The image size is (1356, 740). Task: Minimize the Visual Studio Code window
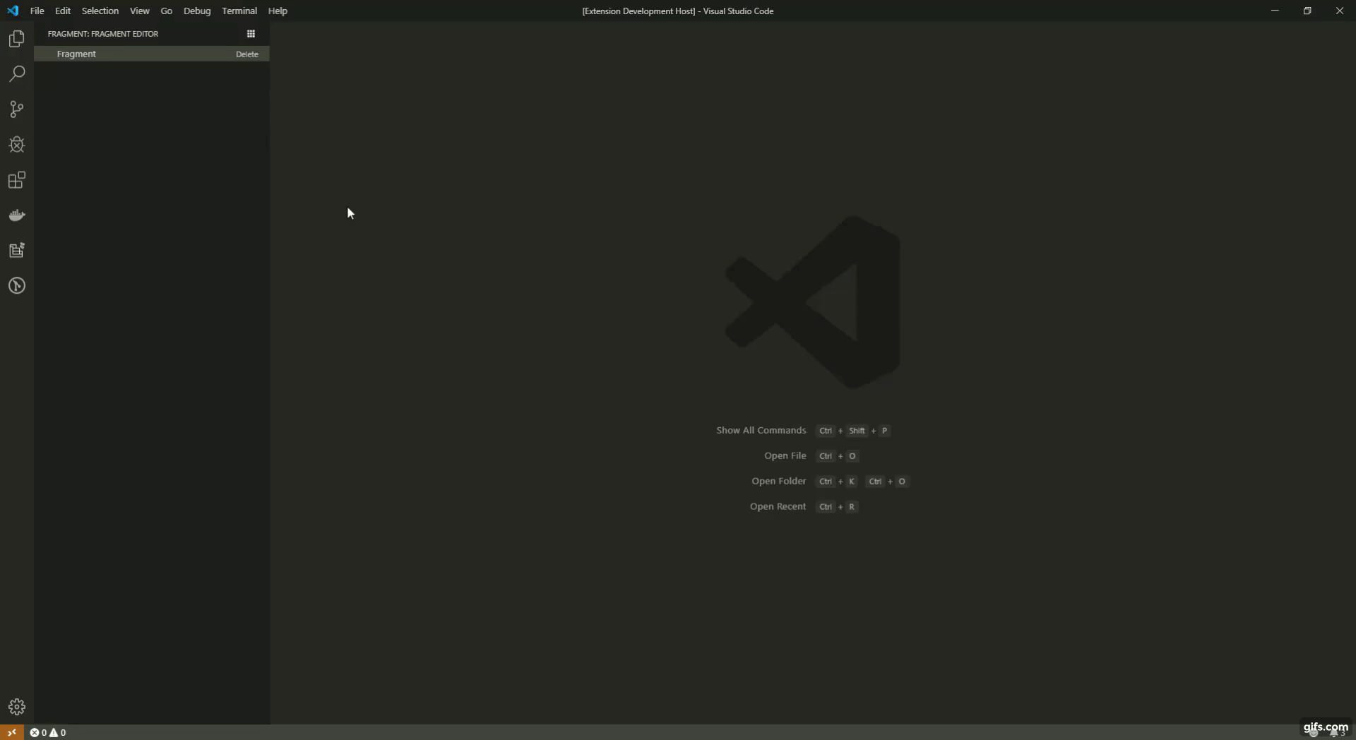[x=1275, y=11]
